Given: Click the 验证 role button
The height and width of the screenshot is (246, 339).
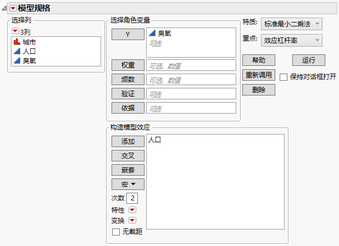Looking at the screenshot, I should 128,93.
